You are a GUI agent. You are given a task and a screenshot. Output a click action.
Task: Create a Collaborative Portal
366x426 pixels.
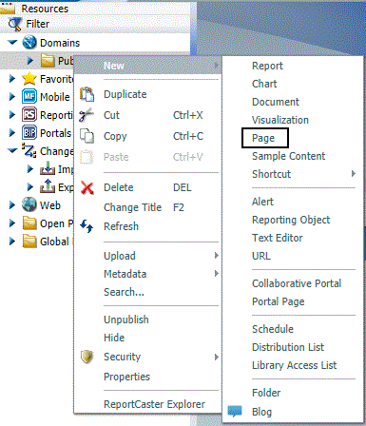[x=297, y=283]
